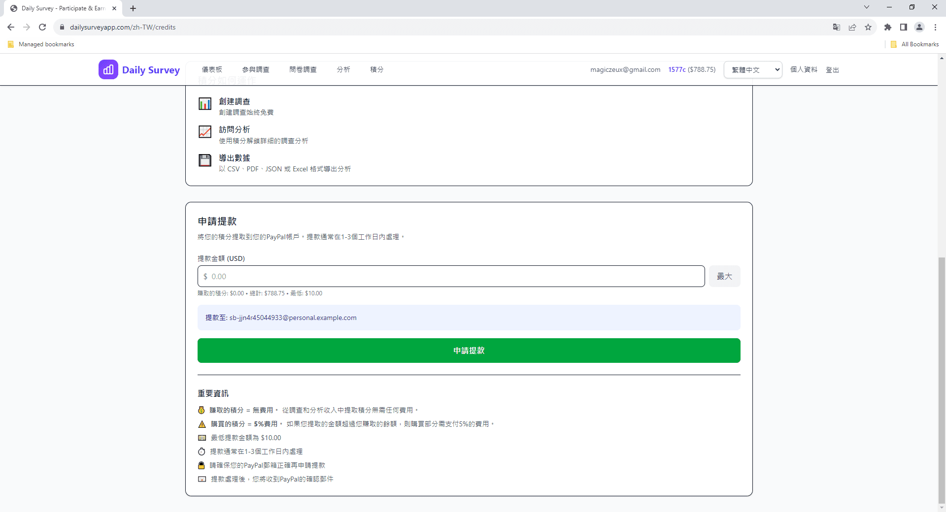Click the withdrawal amount input field
946x512 pixels.
(x=450, y=276)
